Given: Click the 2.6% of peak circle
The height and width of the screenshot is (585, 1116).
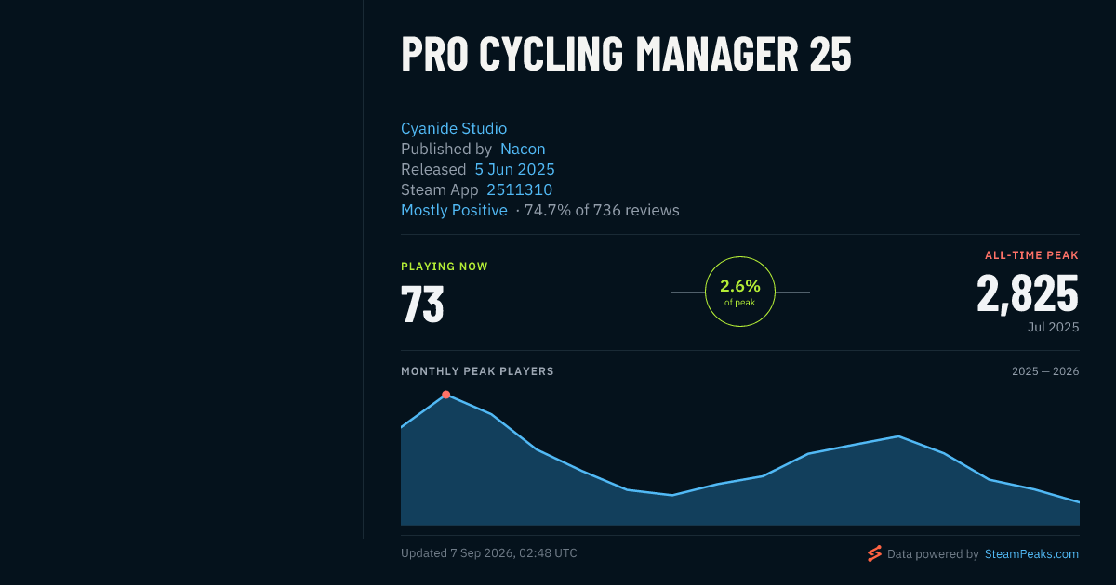Looking at the screenshot, I should [740, 292].
